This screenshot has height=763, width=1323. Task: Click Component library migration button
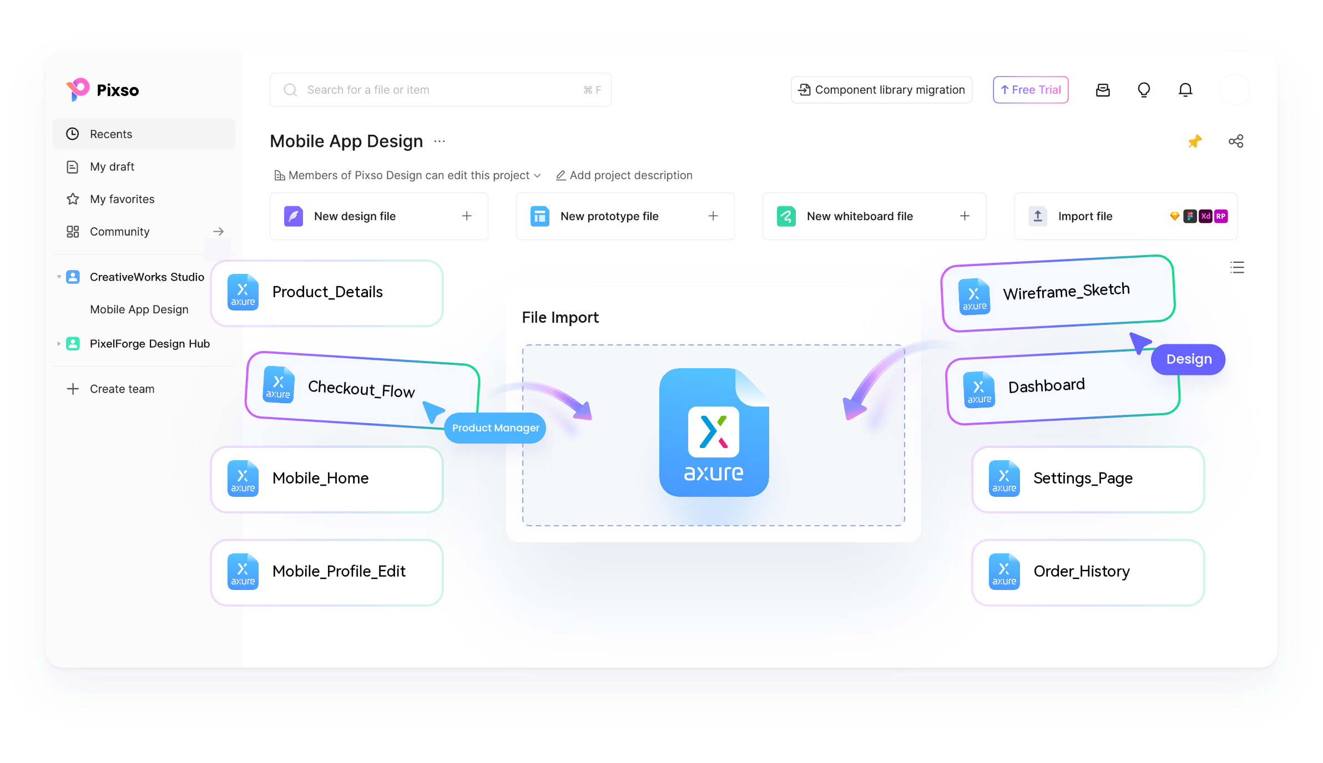(881, 90)
